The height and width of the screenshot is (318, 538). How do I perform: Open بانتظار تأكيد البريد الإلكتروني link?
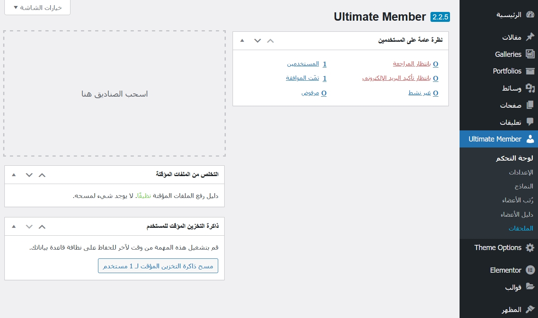point(397,78)
